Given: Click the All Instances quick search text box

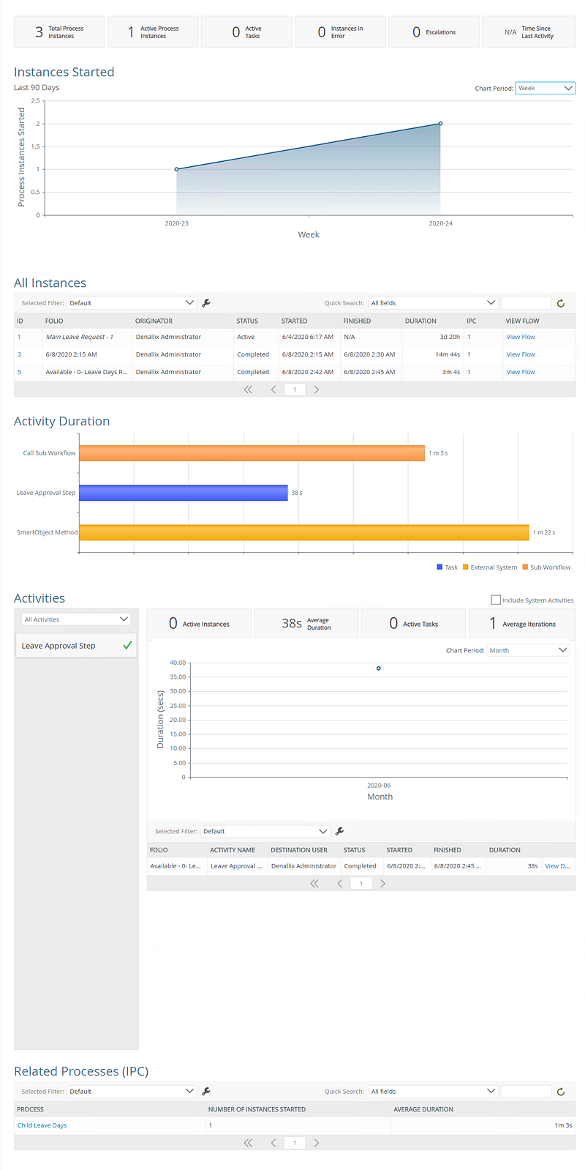Looking at the screenshot, I should click(x=526, y=303).
